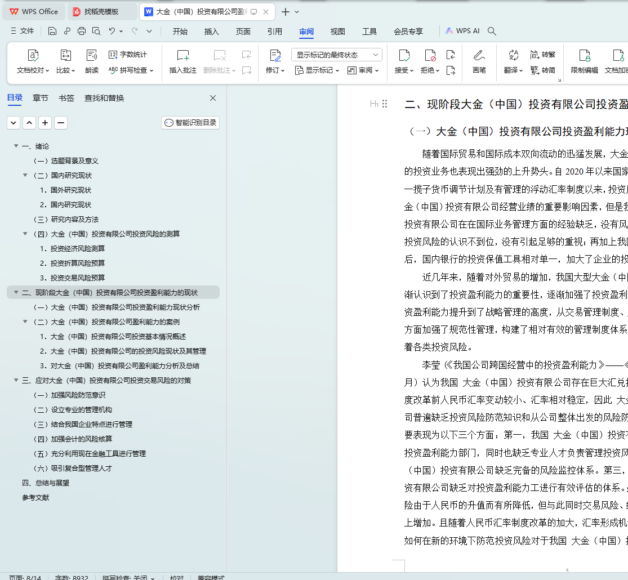Click the heading drag handle beside H1

pos(385,104)
